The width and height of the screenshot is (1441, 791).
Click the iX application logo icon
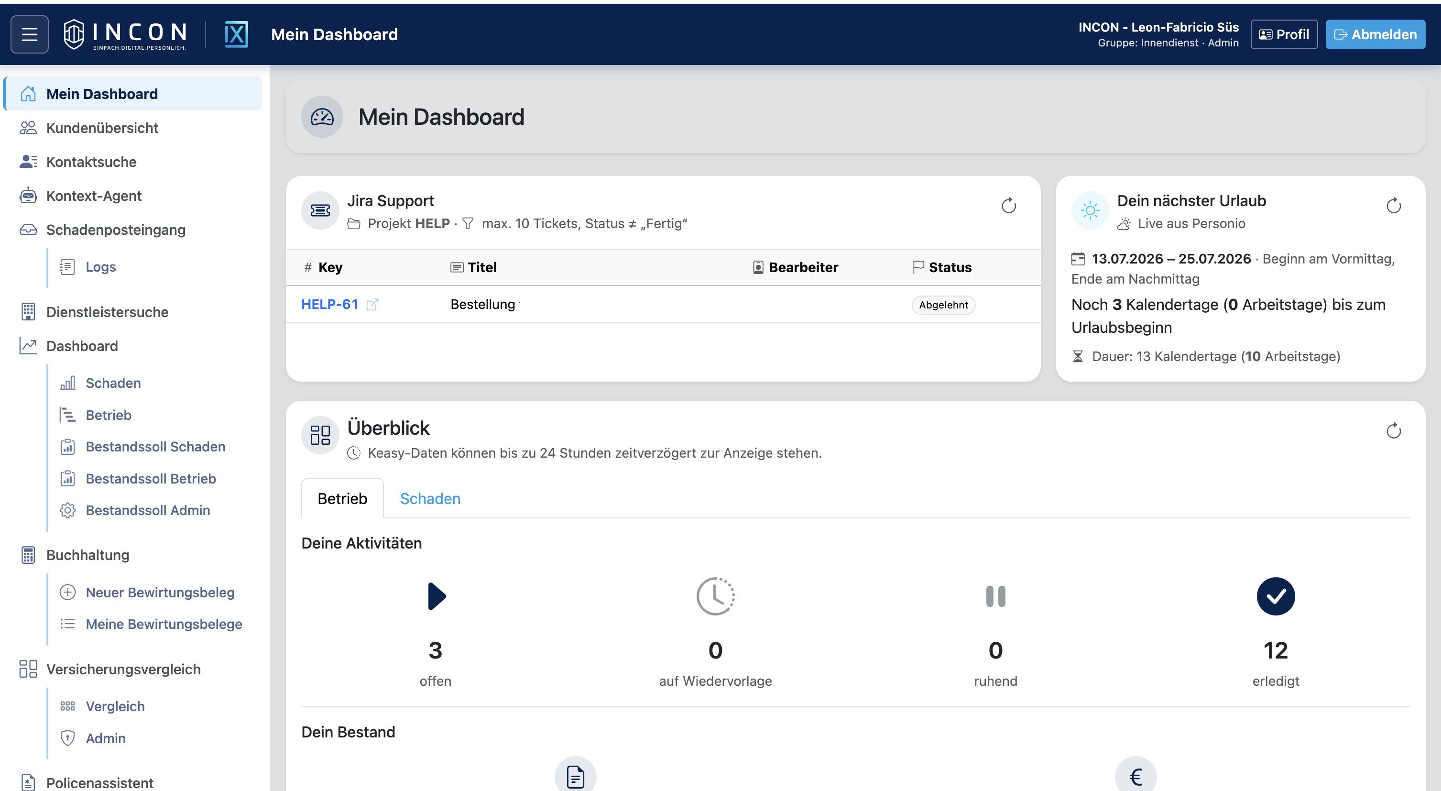click(236, 35)
